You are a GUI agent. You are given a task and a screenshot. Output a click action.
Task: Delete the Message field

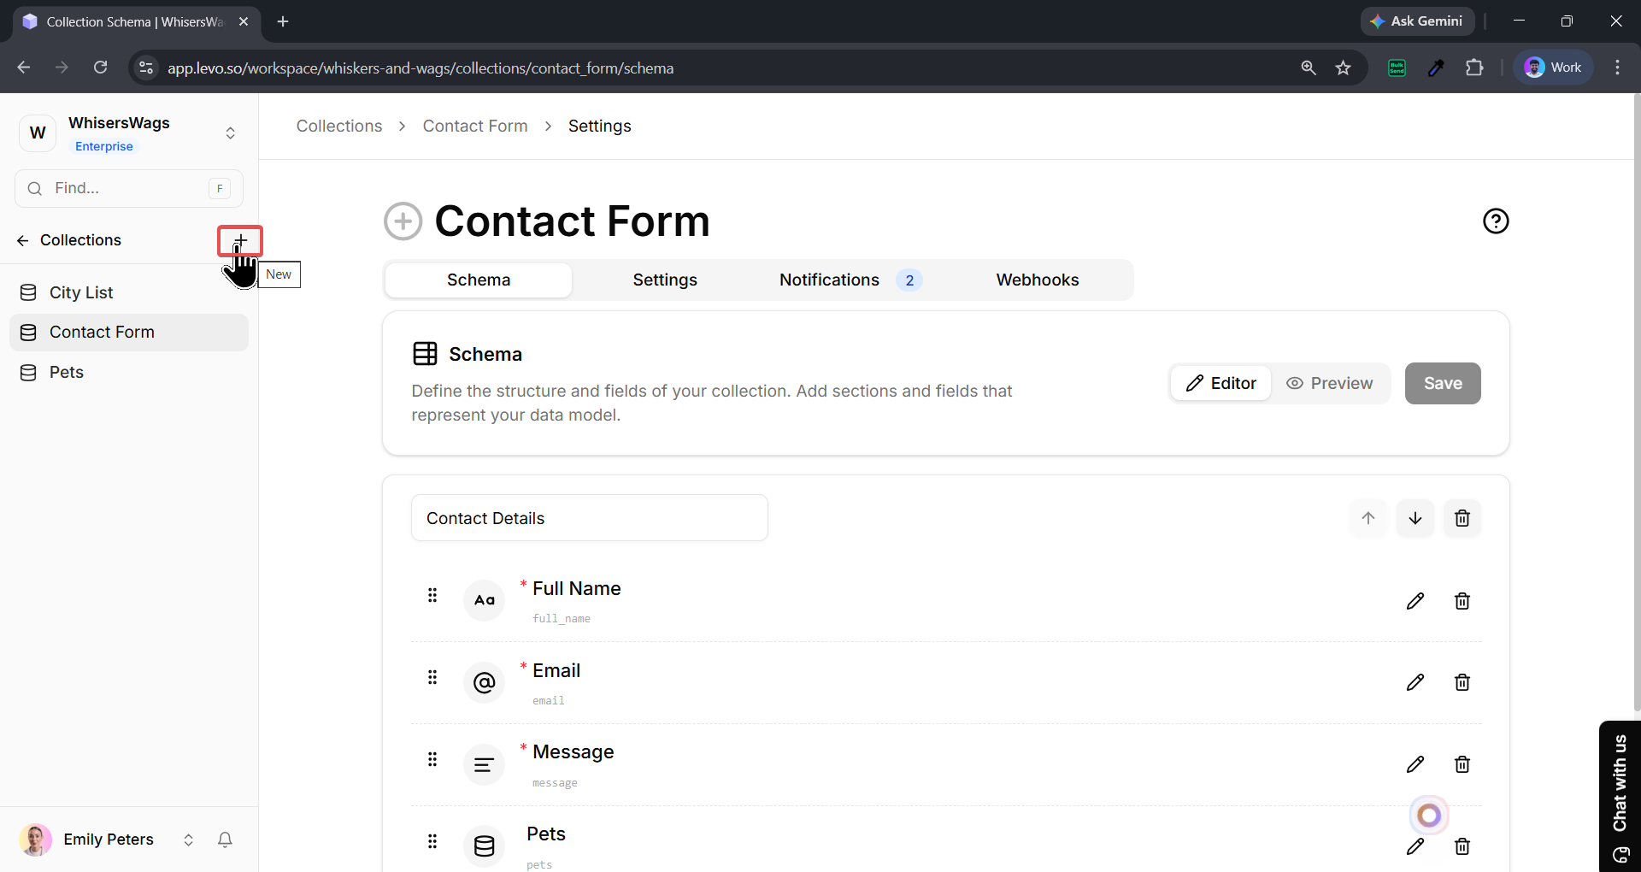1462,764
